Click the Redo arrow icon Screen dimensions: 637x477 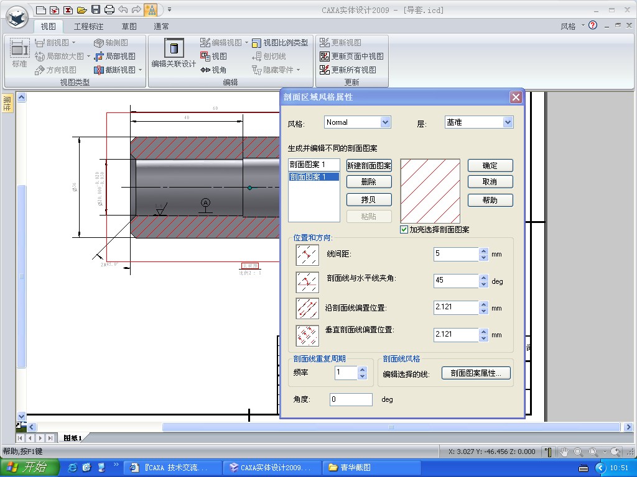tap(136, 10)
